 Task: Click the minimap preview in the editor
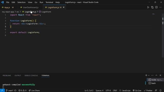point(153,14)
